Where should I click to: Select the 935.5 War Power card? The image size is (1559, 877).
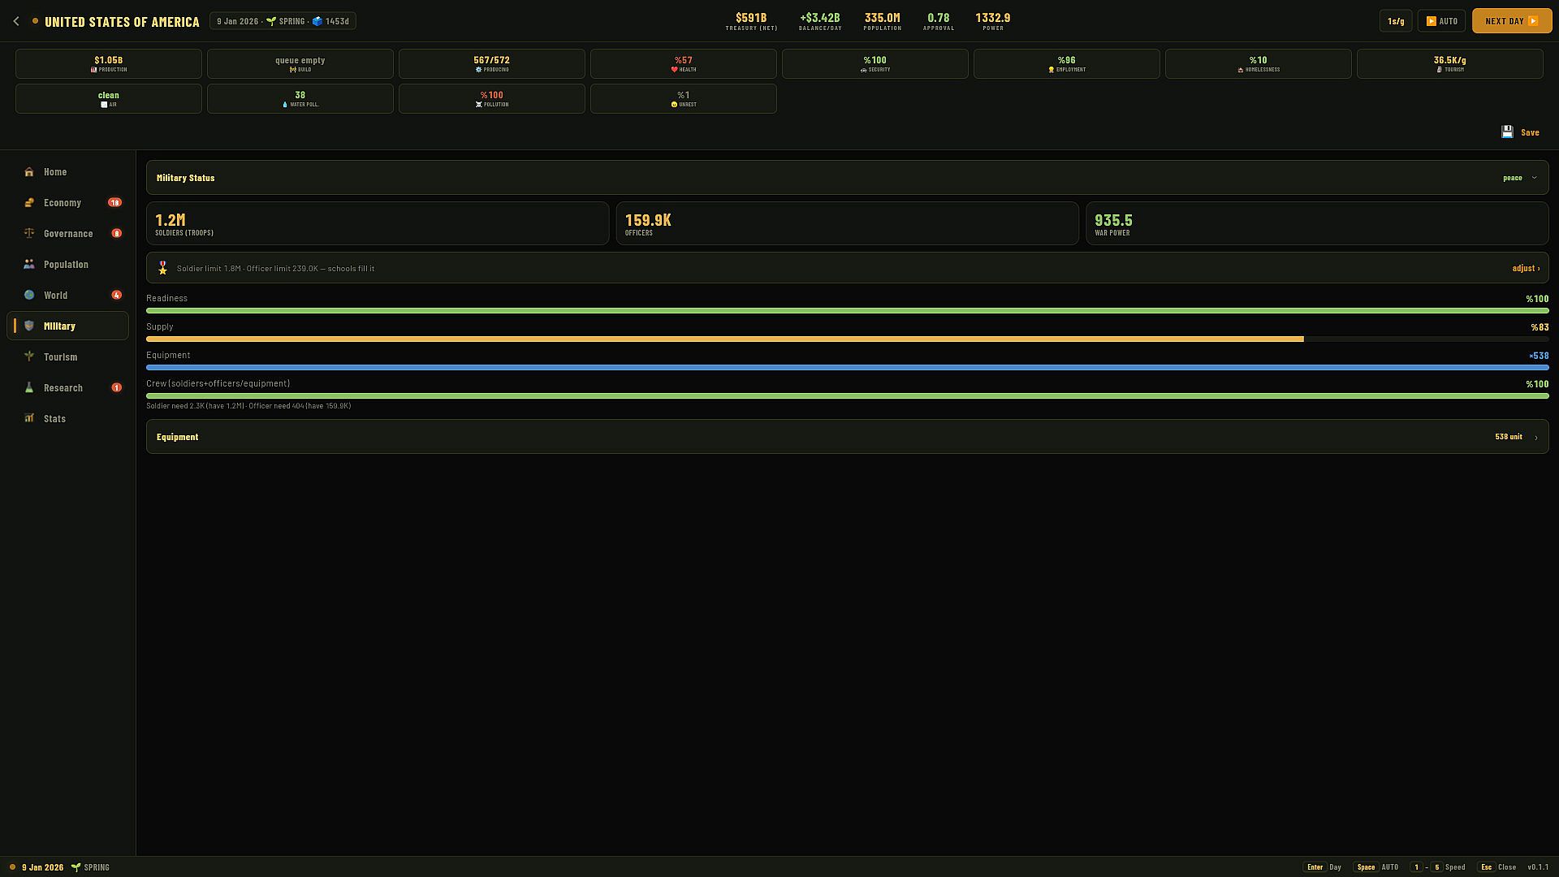1317,223
